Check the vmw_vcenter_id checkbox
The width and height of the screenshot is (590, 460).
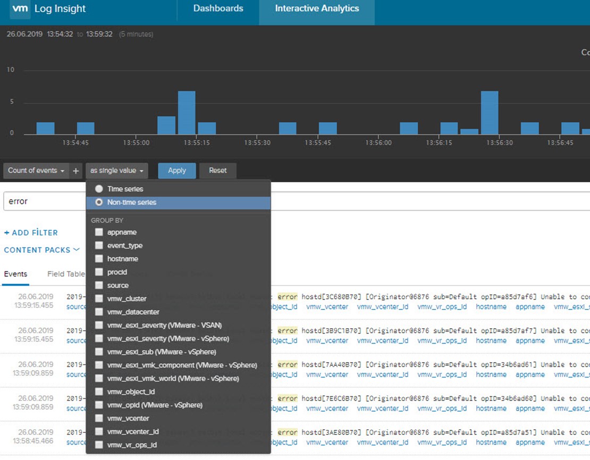[x=99, y=431]
